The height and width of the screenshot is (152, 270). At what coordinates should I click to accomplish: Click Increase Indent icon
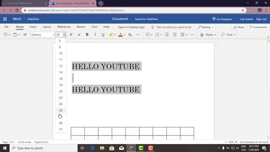click(x=175, y=35)
